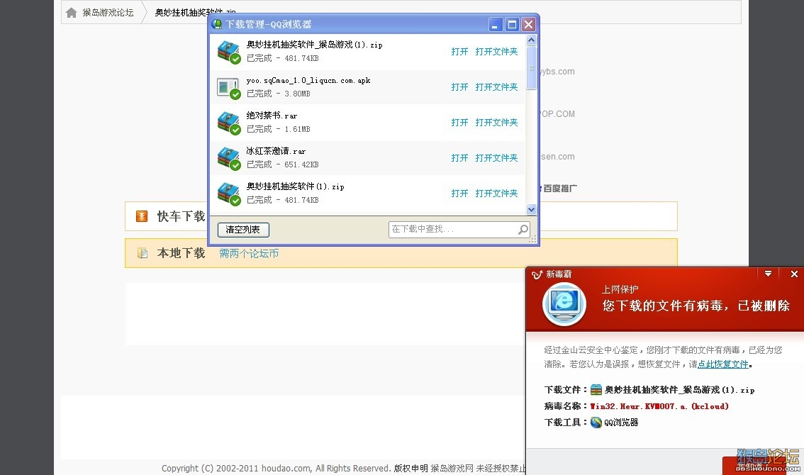Image resolution: width=804 pixels, height=475 pixels.
Task: Click the download list scrollbar thumb
Action: tap(531, 68)
